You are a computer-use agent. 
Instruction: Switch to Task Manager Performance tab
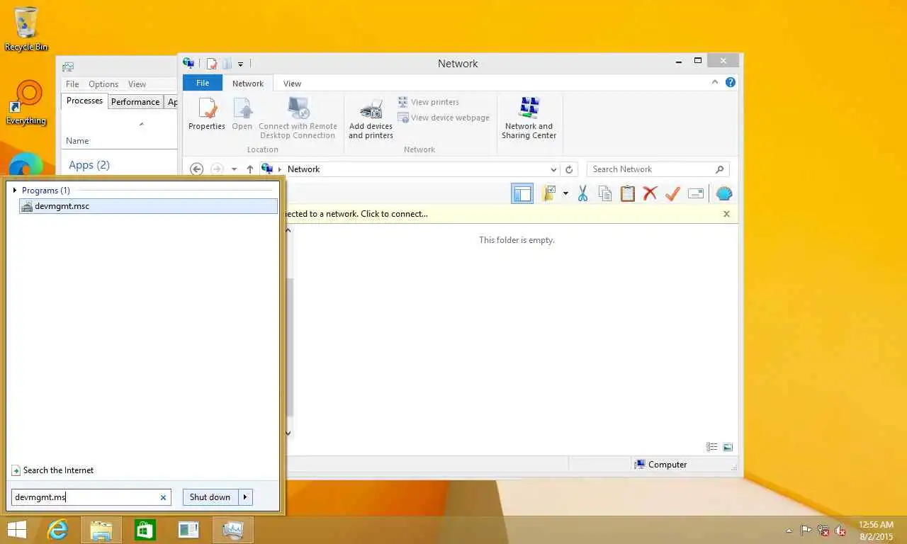point(135,102)
